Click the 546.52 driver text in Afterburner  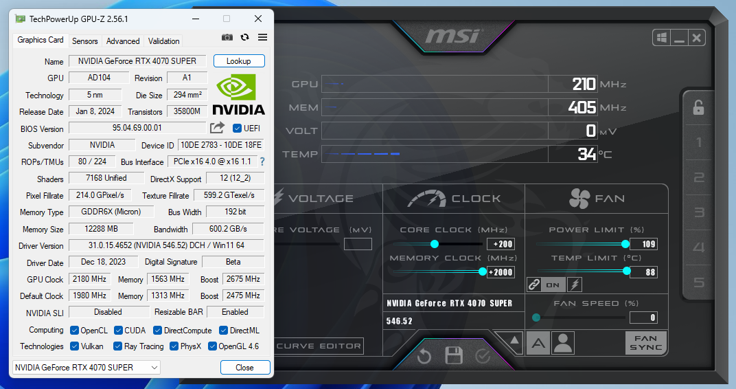coord(400,322)
